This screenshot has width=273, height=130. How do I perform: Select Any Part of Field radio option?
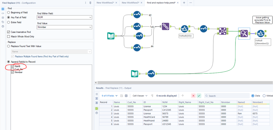[8, 17]
